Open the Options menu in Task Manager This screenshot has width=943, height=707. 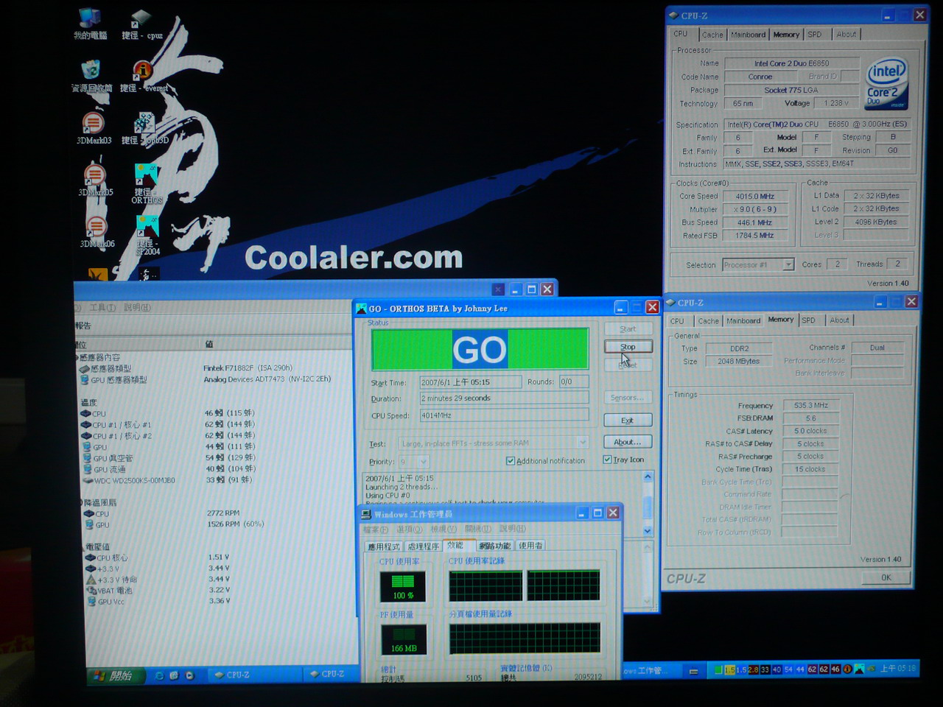click(x=409, y=530)
